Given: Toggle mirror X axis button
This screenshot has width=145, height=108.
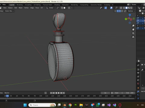Looking at the screenshot, I should pyautogui.click(x=118, y=11).
